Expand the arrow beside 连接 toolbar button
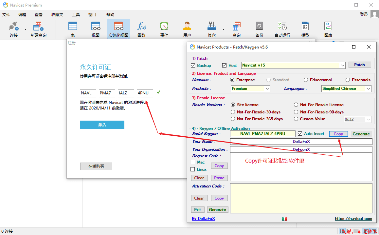The height and width of the screenshot is (235, 379). pyautogui.click(x=26, y=29)
